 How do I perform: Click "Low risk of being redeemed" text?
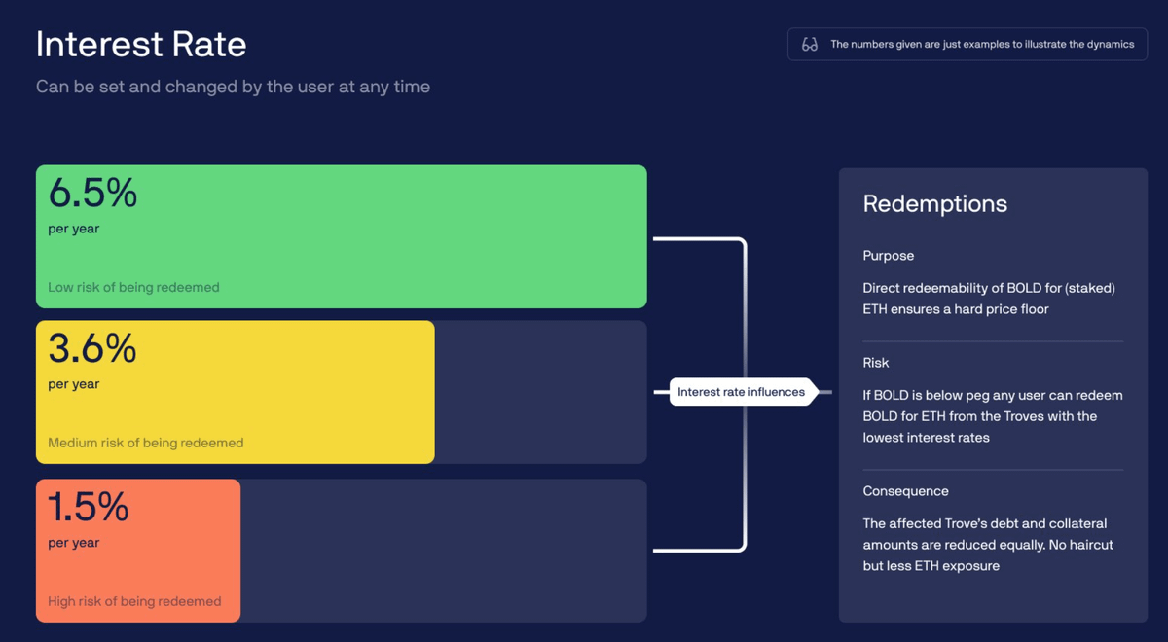[133, 288]
